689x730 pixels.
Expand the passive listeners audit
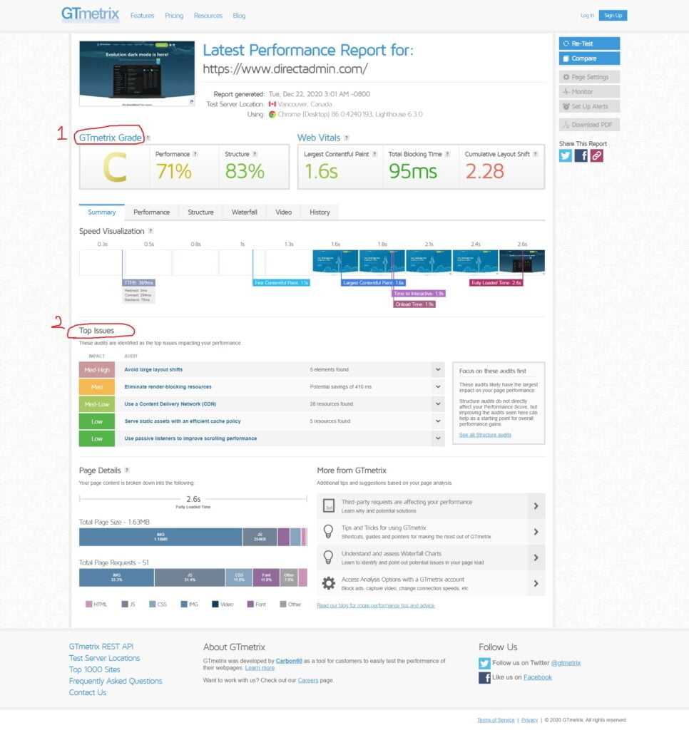(x=438, y=438)
